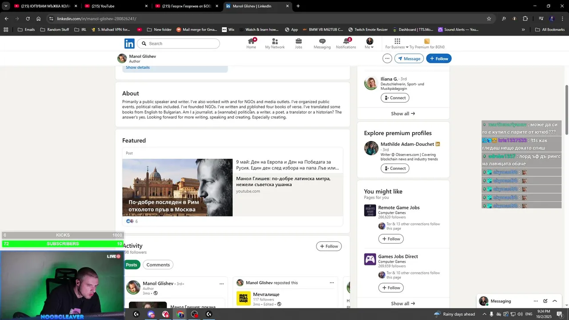This screenshot has width=569, height=320.
Task: Select Comments tab in Activity
Action: [158, 265]
